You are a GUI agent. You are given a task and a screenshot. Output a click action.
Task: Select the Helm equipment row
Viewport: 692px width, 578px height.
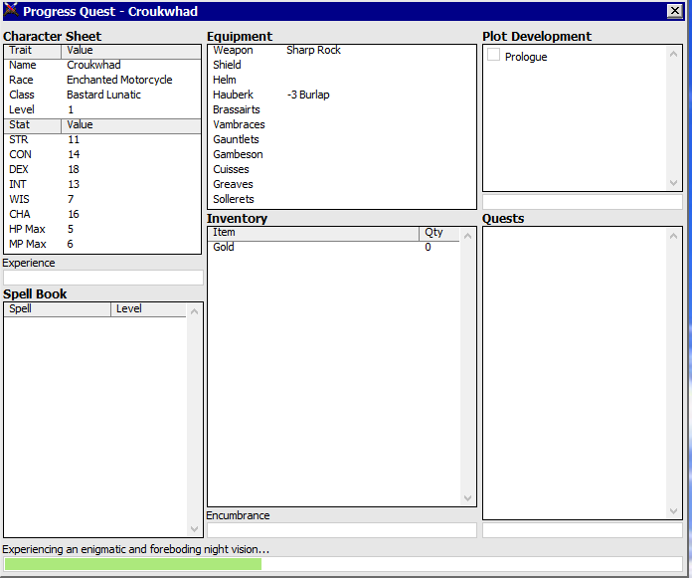tap(342, 80)
